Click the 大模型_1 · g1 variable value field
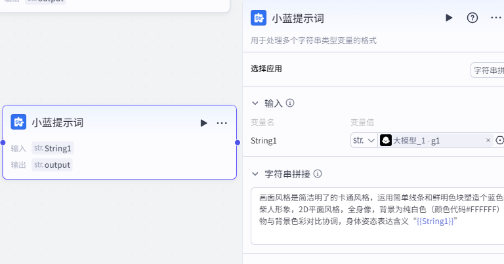The image size is (504, 264). tap(436, 140)
